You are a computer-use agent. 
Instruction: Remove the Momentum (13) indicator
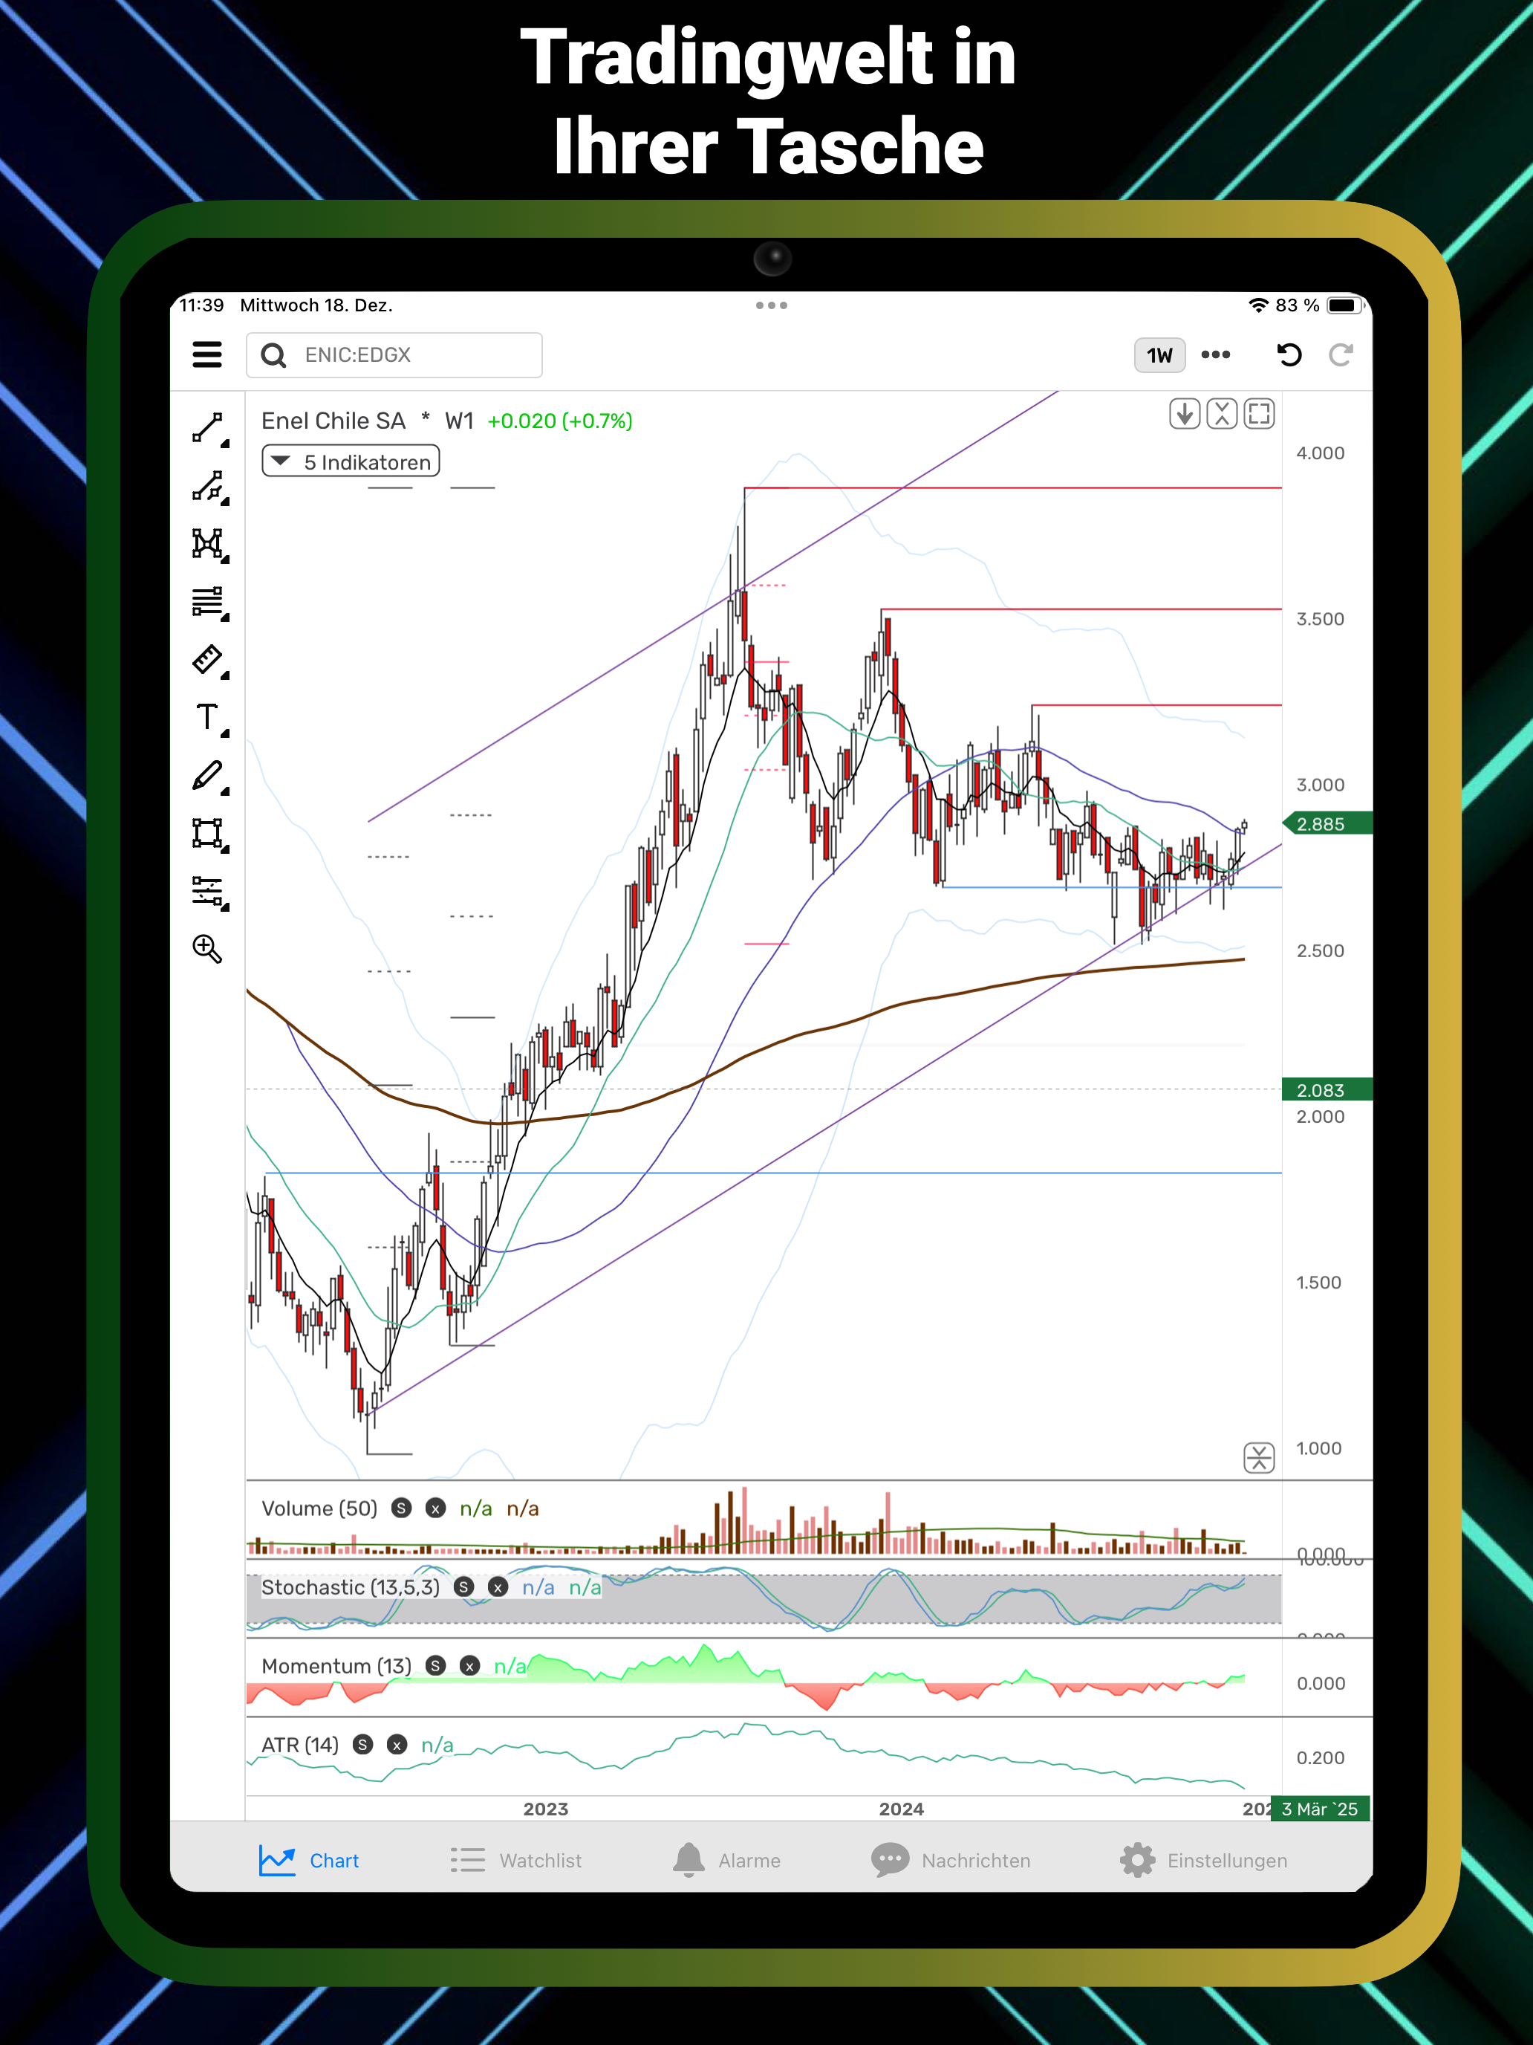[469, 1665]
